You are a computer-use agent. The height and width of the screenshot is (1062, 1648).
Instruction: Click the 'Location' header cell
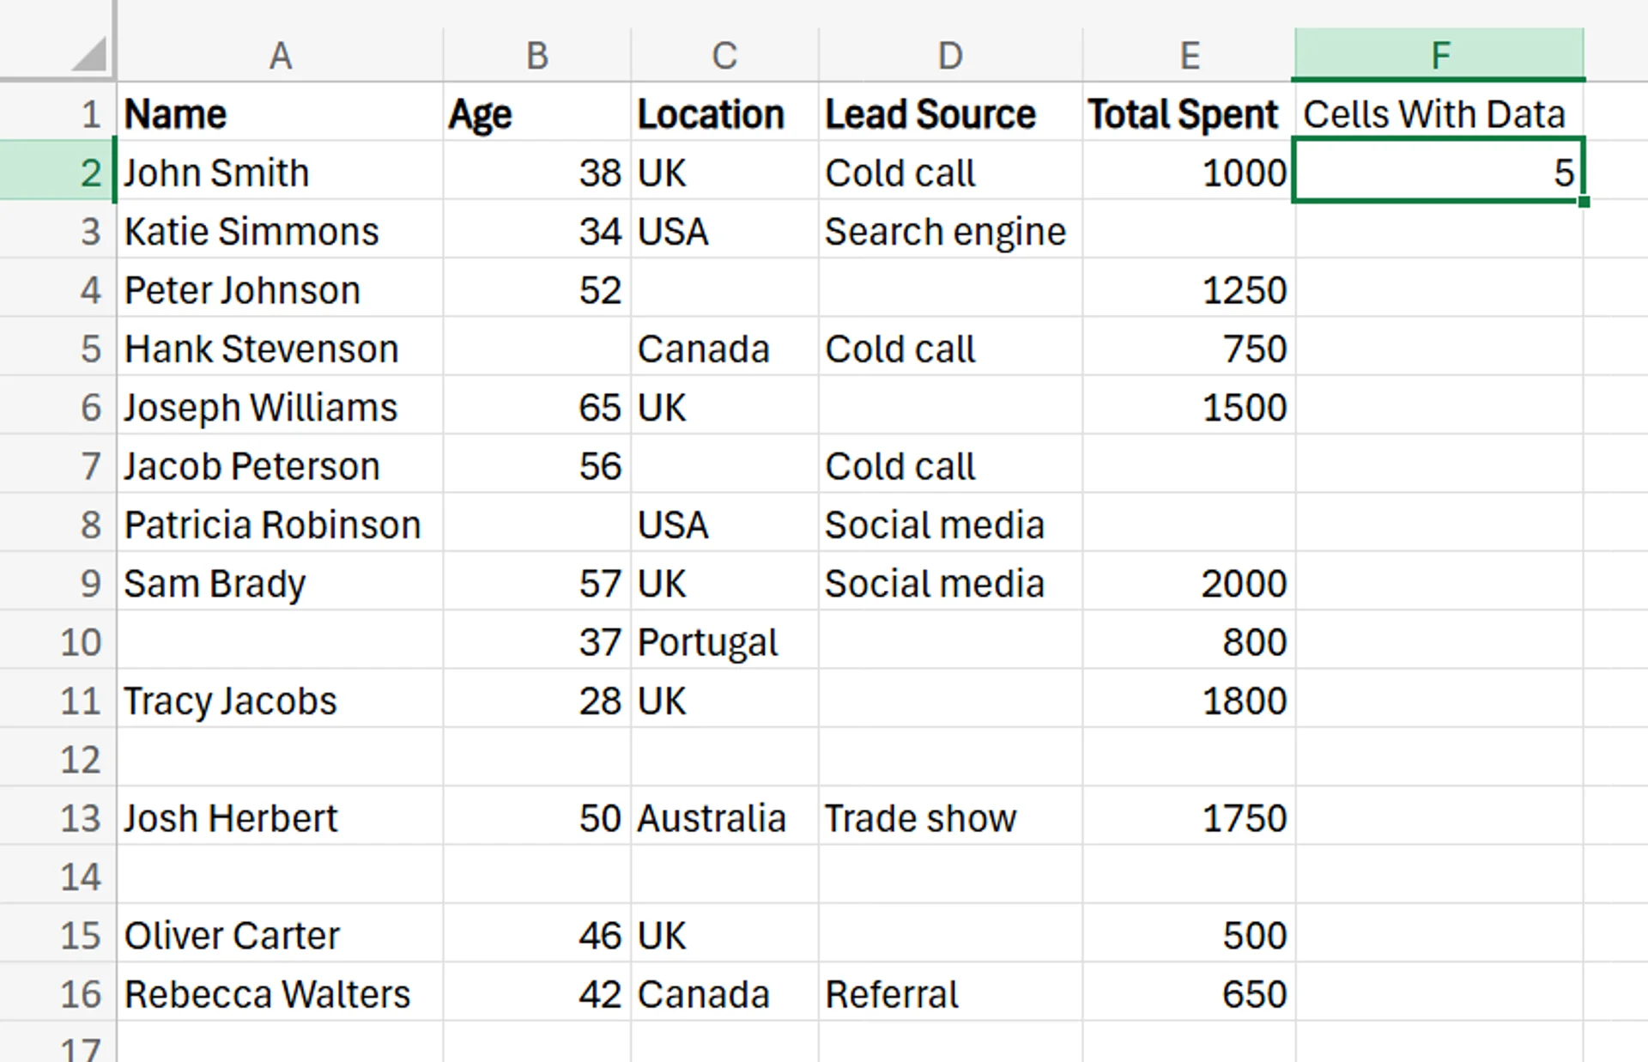tap(725, 112)
